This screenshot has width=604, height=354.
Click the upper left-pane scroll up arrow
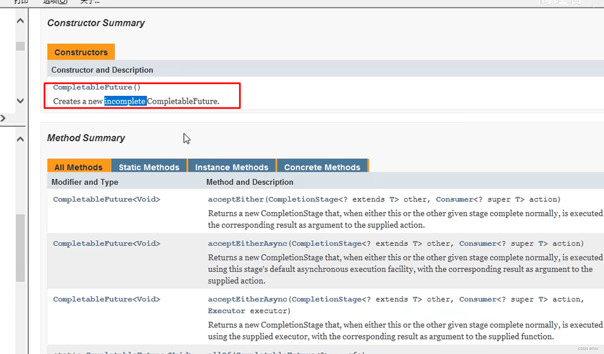tap(20, 21)
